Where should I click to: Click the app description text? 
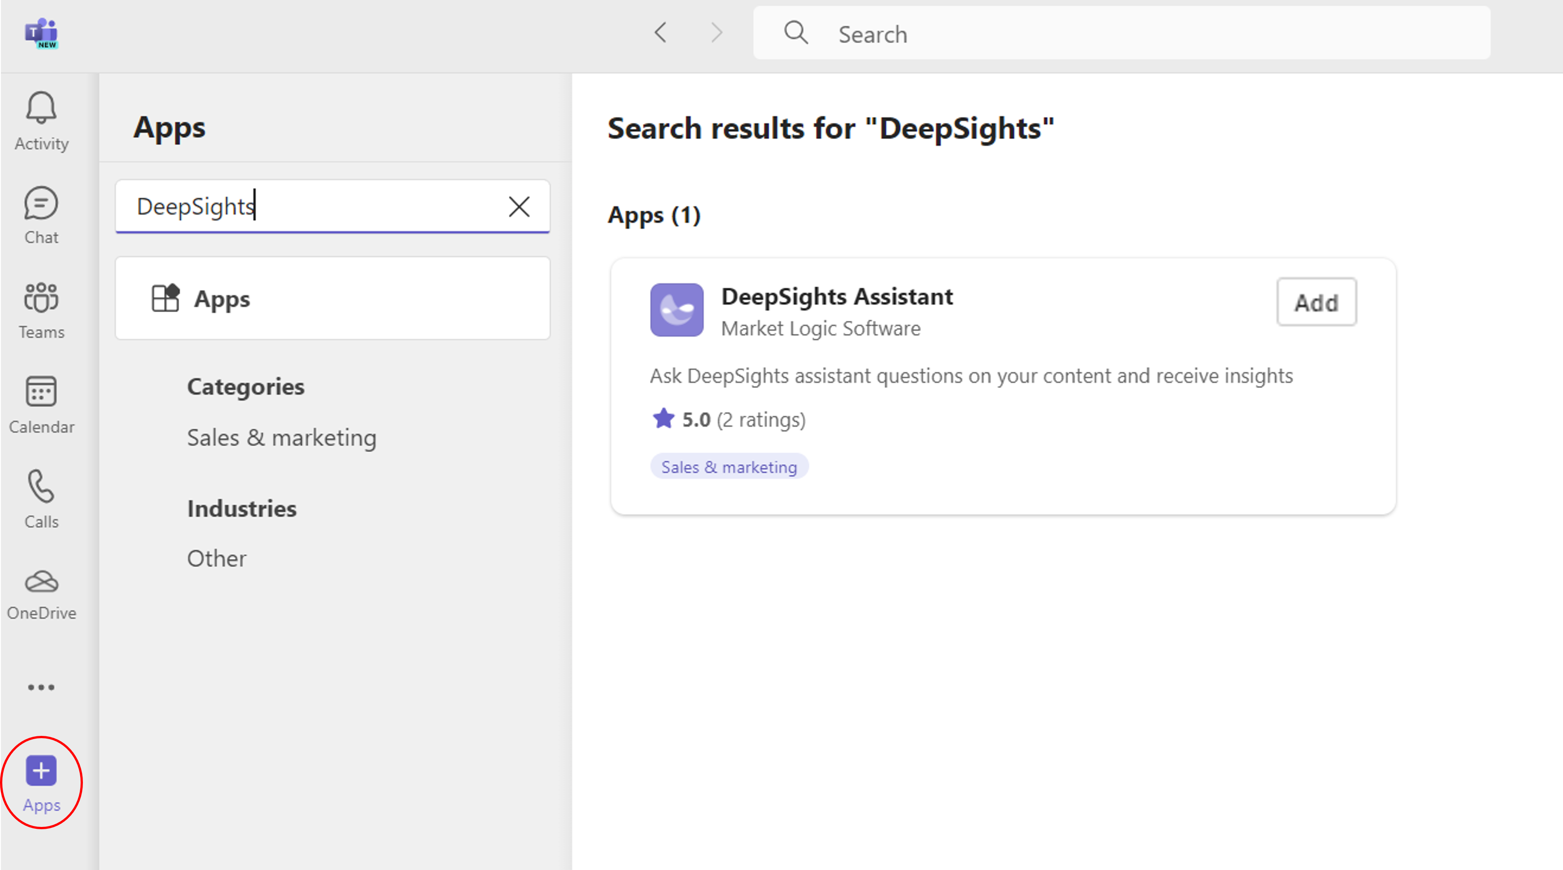pyautogui.click(x=971, y=376)
